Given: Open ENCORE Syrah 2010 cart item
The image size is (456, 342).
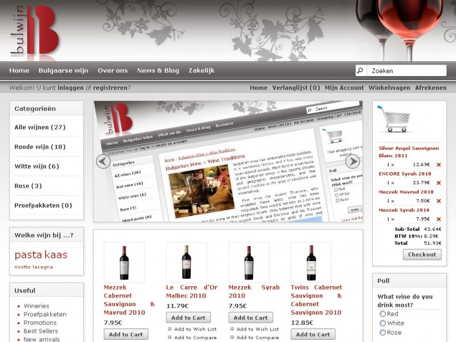Looking at the screenshot, I should pos(405,174).
